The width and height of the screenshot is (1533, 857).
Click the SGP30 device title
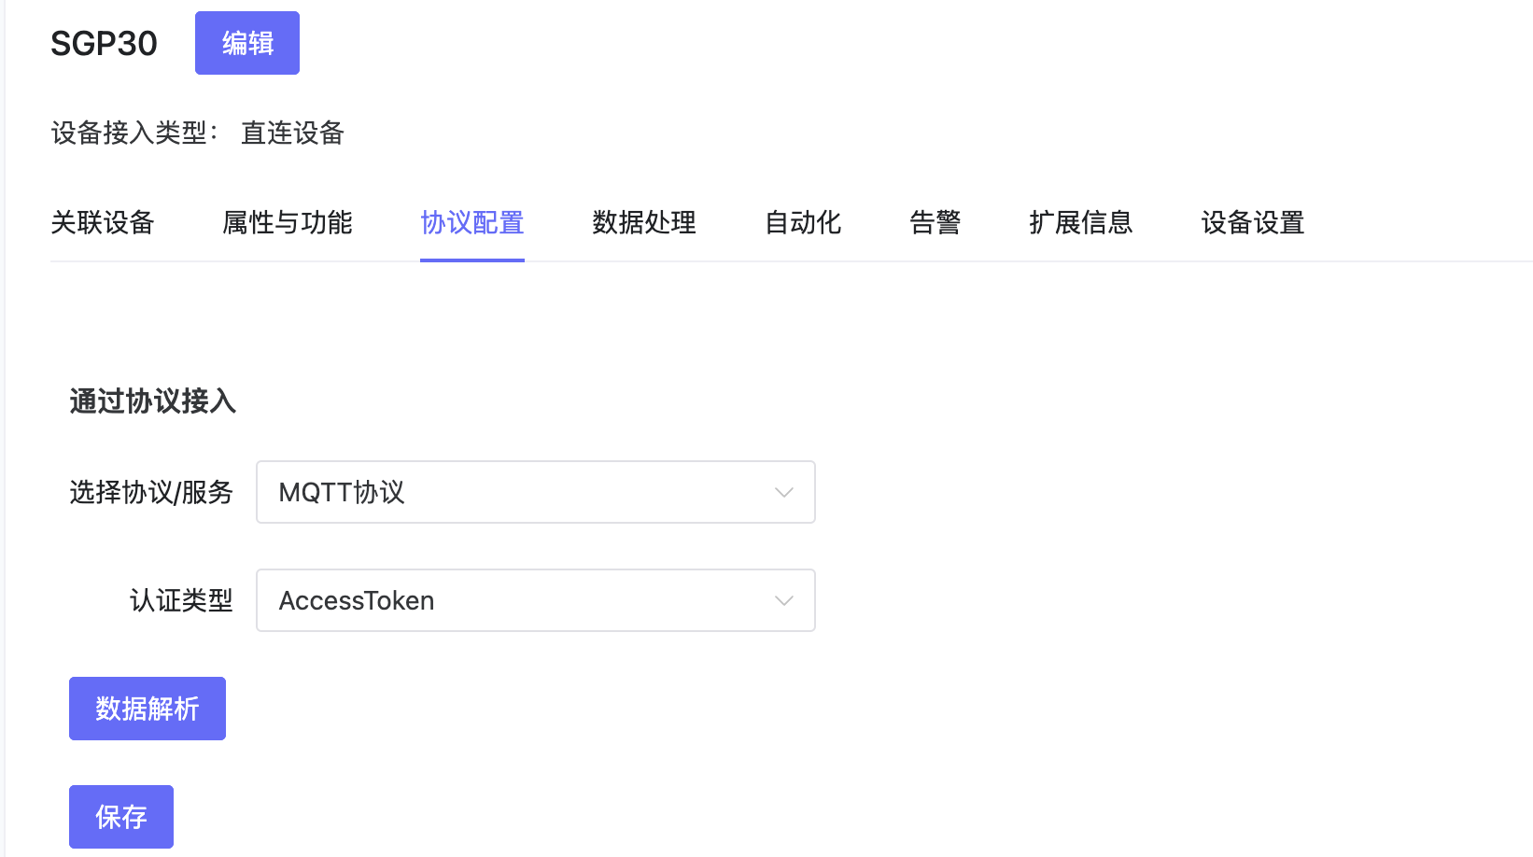coord(104,44)
